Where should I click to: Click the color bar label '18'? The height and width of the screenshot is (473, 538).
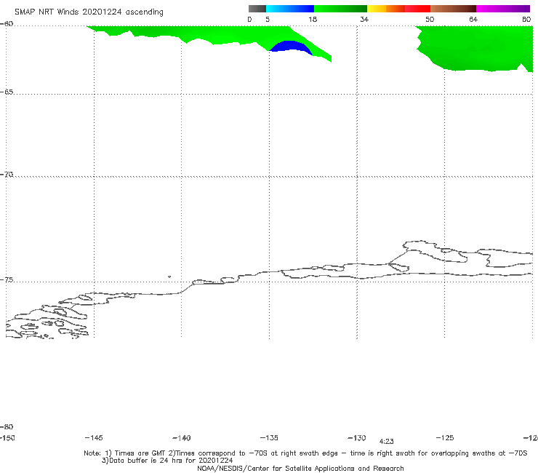[313, 20]
